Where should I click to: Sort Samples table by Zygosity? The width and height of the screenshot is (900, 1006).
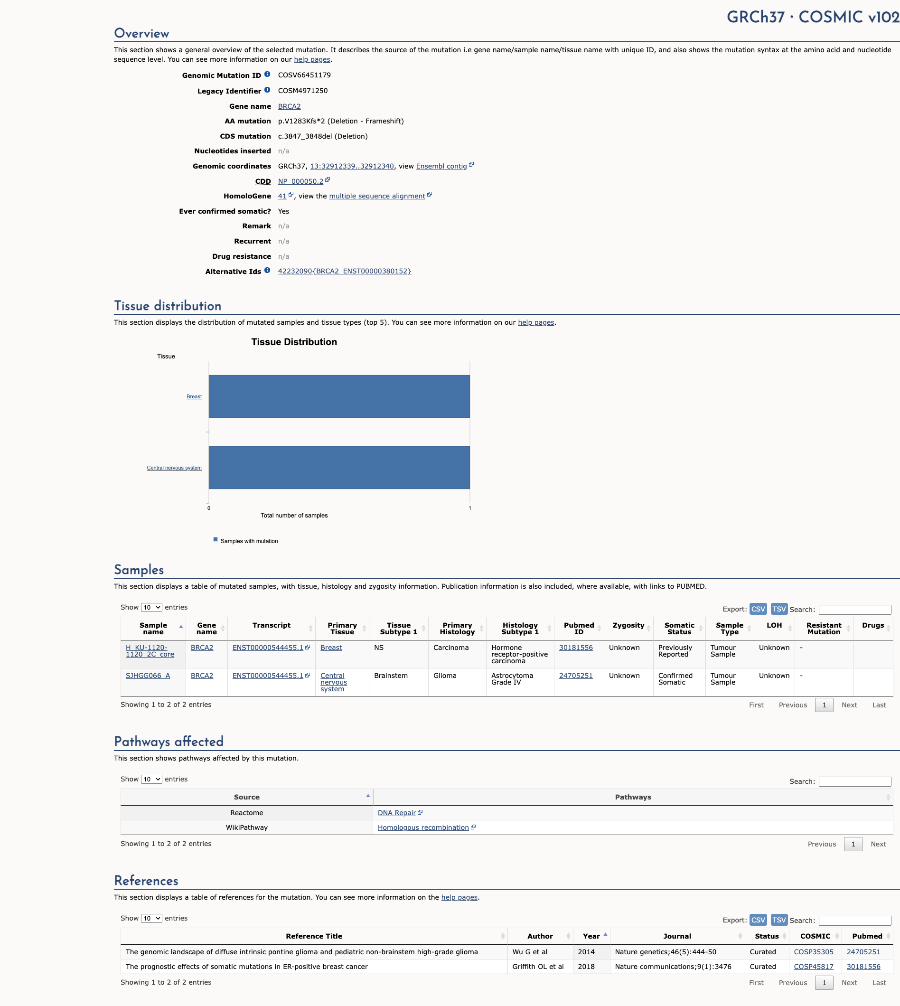[628, 629]
